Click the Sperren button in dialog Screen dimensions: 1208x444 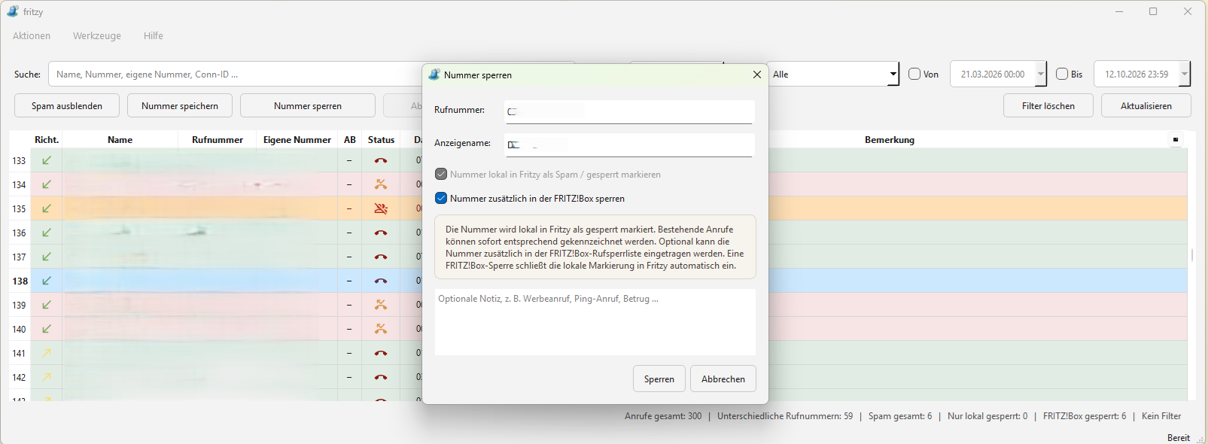coord(659,379)
